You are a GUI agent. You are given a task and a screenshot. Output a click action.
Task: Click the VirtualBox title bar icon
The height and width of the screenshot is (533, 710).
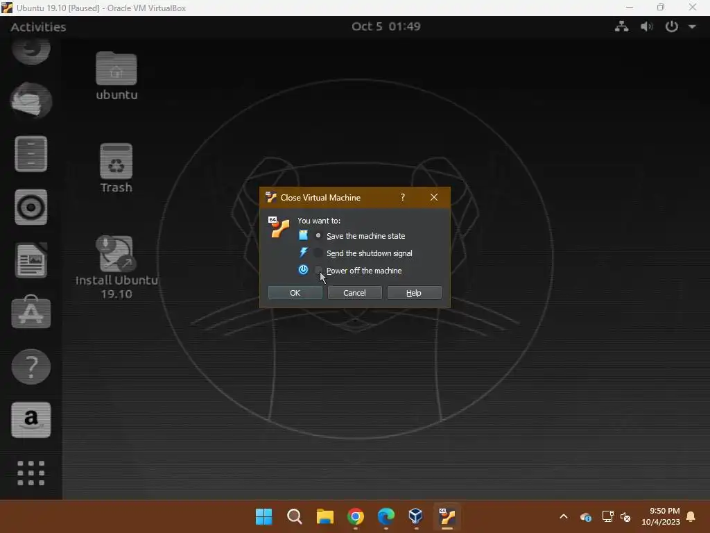(7, 8)
